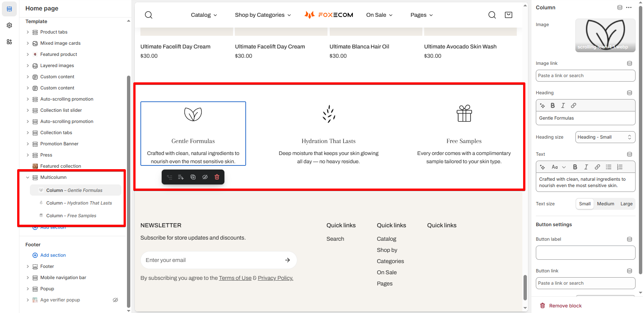This screenshot has height=313, width=643.
Task: Set Text size to Medium
Action: 605,204
